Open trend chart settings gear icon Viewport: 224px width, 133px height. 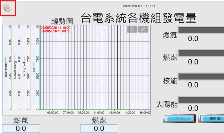tap(132, 29)
